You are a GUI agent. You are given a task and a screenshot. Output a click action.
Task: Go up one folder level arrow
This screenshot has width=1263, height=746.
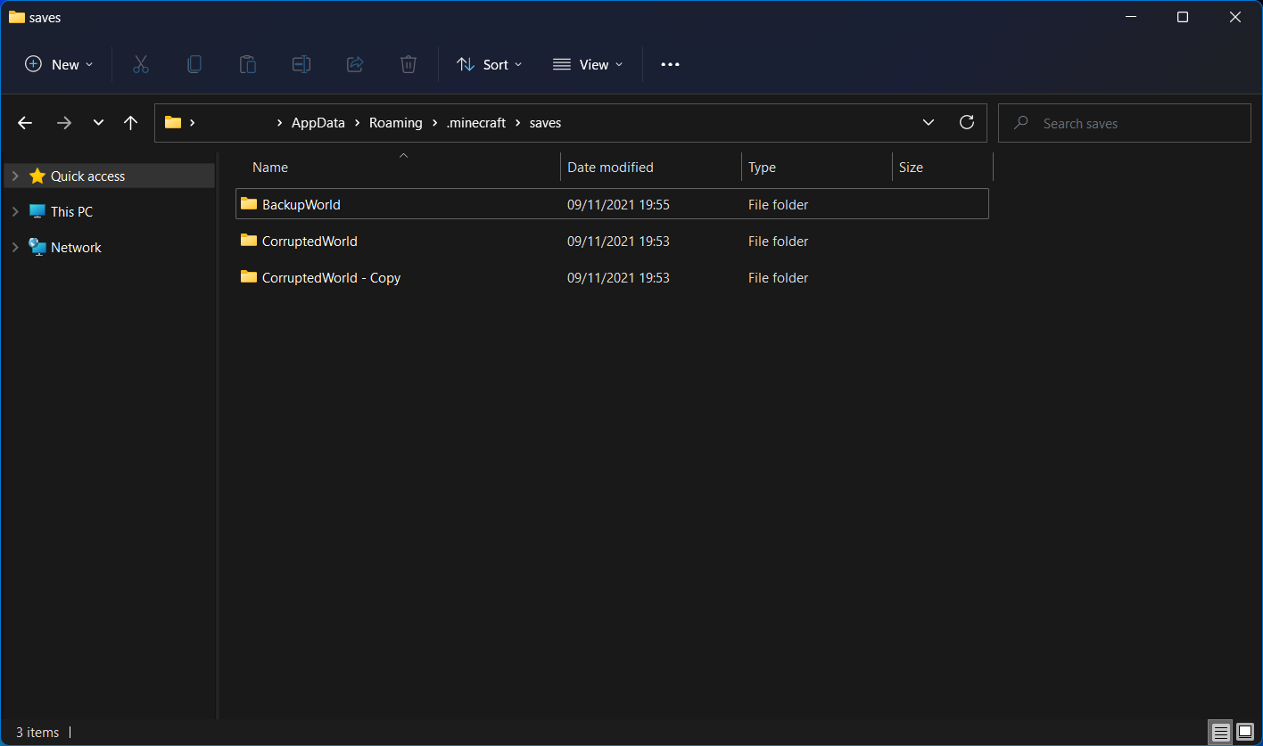pyautogui.click(x=130, y=123)
